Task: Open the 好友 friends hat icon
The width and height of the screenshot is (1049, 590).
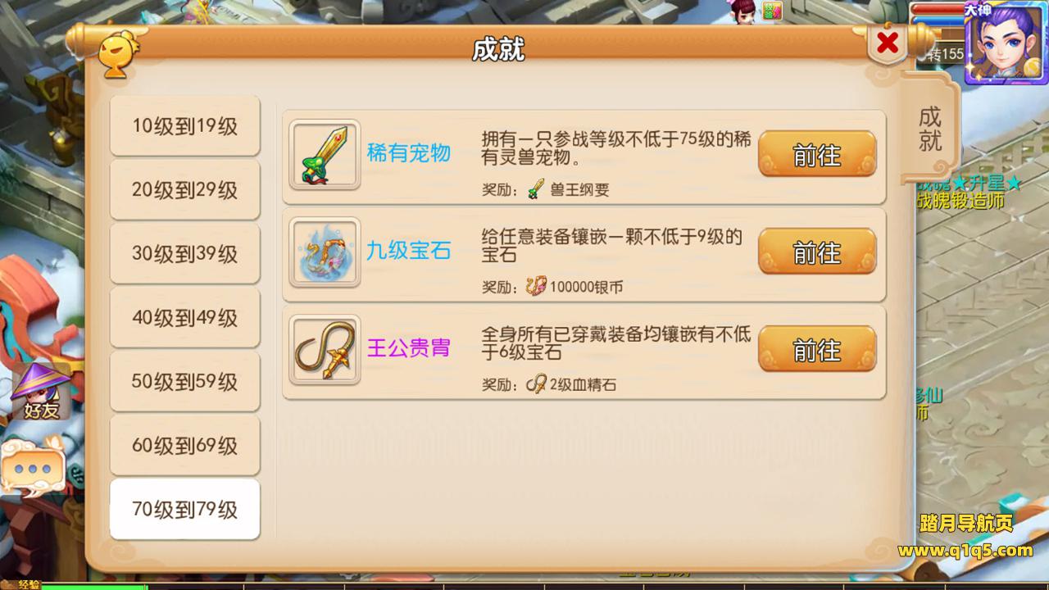Action: pos(40,392)
